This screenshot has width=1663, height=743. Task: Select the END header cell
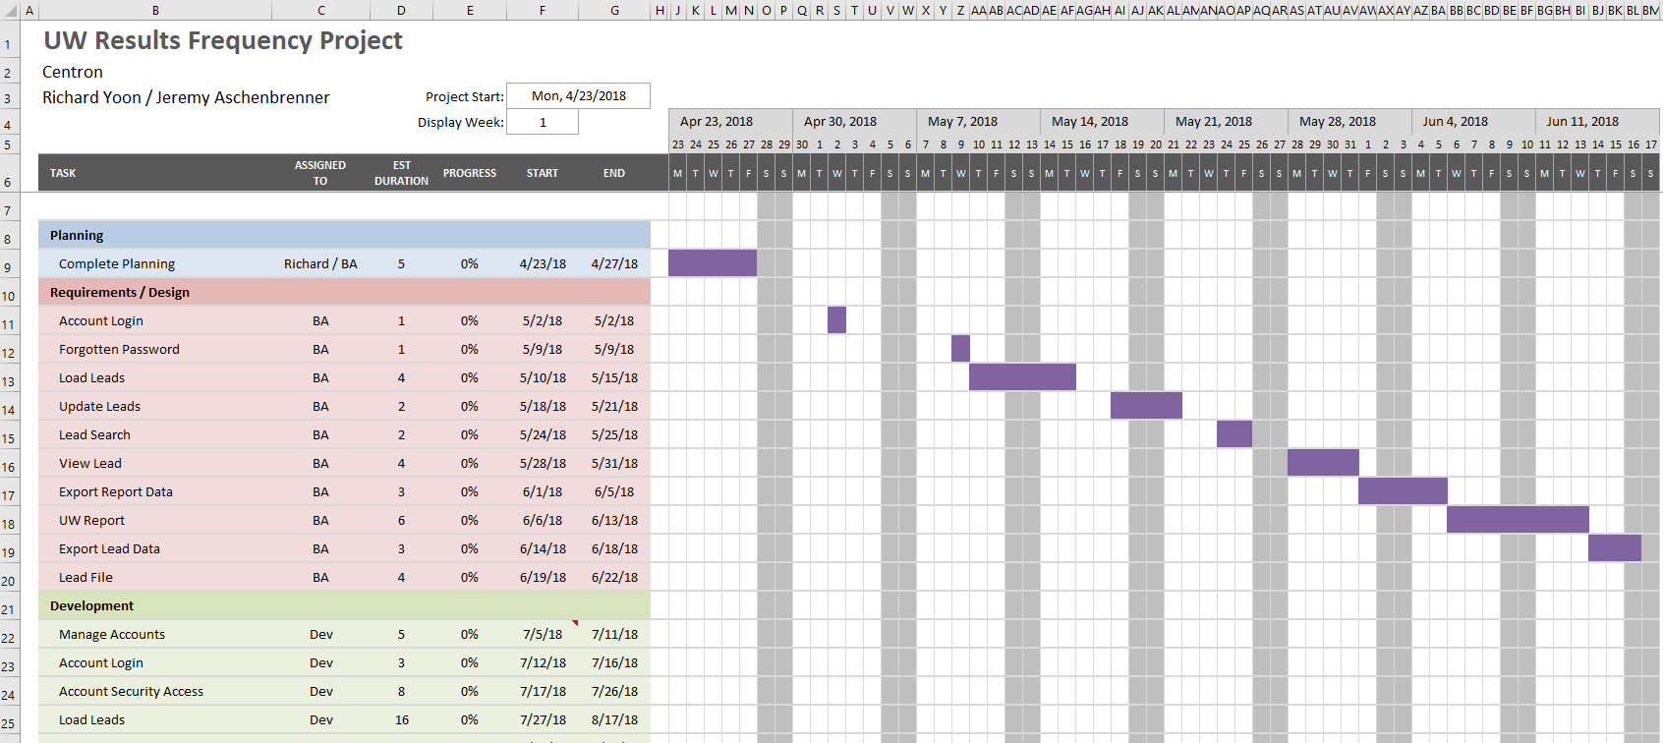(x=614, y=173)
